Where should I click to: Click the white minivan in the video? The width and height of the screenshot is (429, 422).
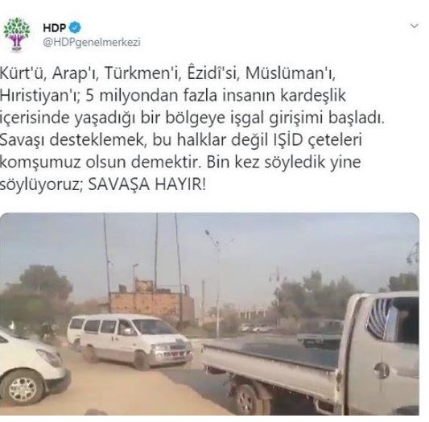[130, 341]
